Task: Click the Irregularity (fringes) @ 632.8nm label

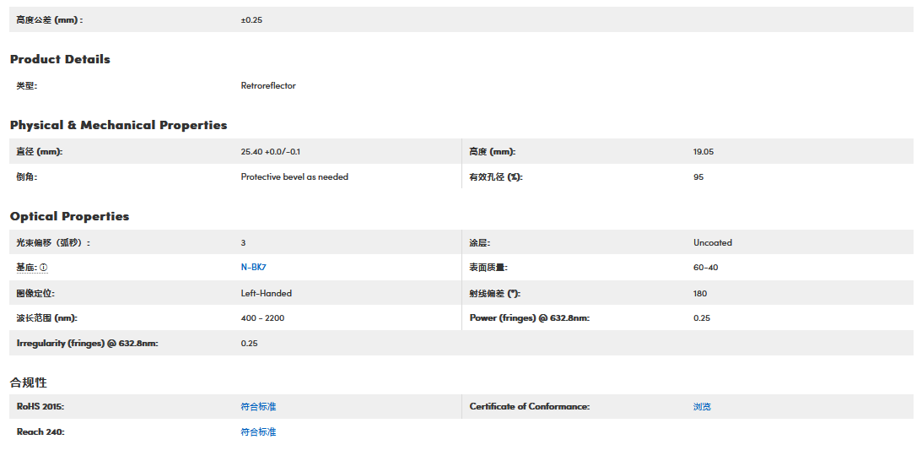Action: coord(88,344)
